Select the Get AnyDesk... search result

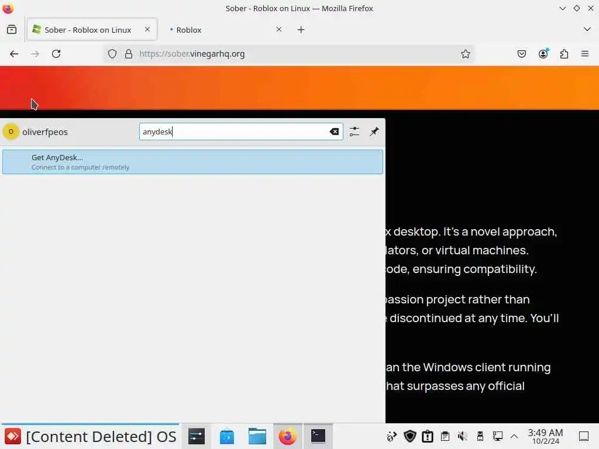pos(192,162)
